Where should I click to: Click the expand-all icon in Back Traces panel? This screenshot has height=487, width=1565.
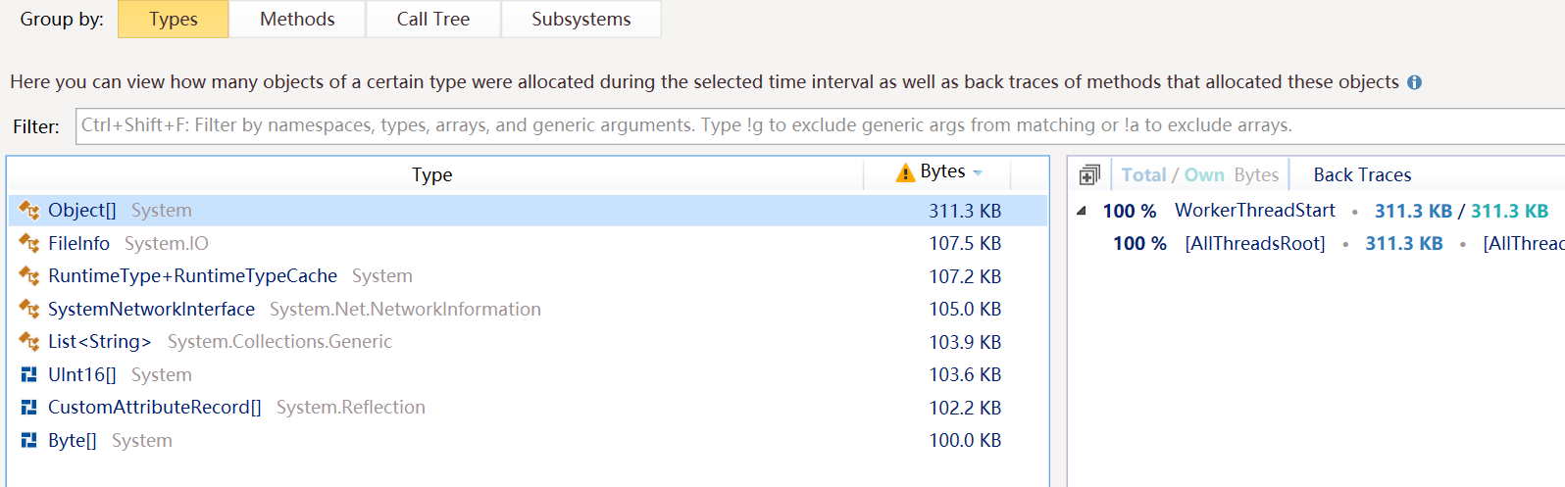coord(1089,174)
